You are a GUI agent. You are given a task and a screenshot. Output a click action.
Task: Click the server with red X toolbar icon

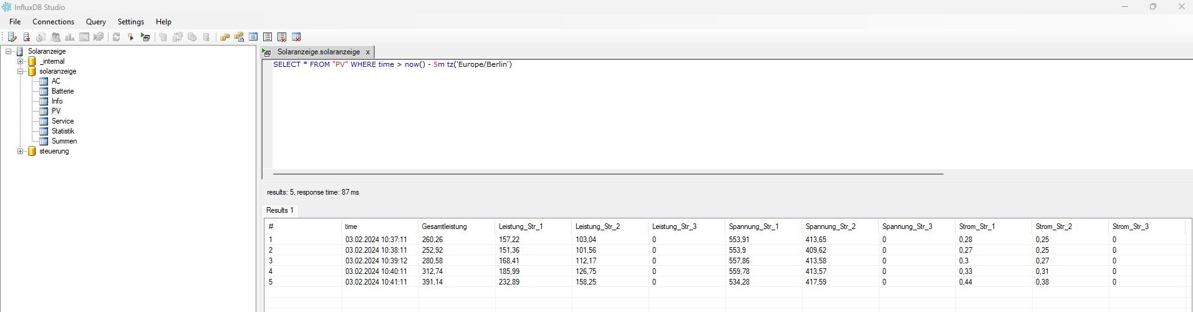[x=26, y=37]
